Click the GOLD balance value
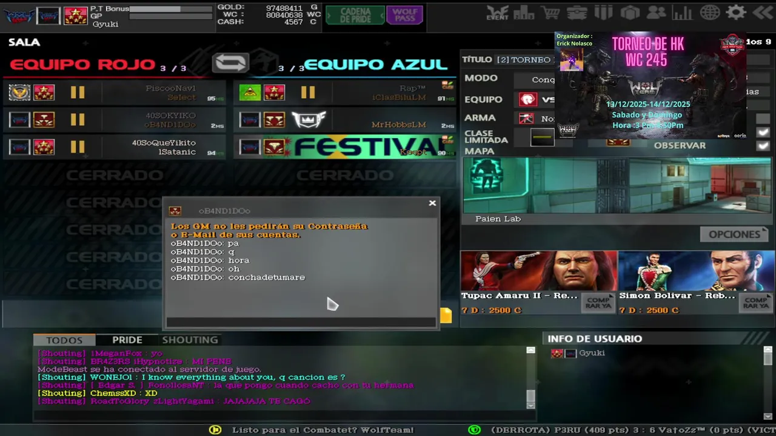The image size is (776, 436). [284, 7]
